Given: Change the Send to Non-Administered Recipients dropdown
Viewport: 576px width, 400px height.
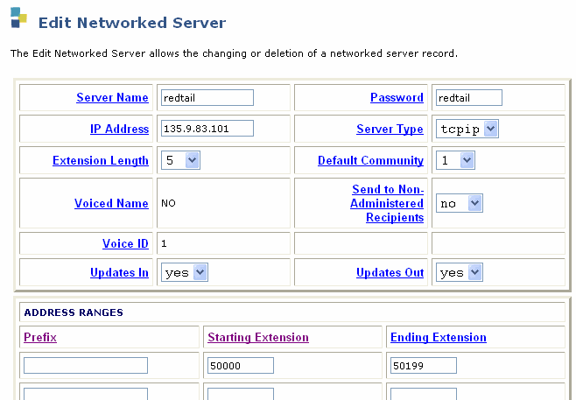Looking at the screenshot, I should [x=460, y=203].
